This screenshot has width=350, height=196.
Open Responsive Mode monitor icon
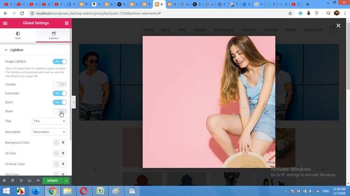pos(30,181)
